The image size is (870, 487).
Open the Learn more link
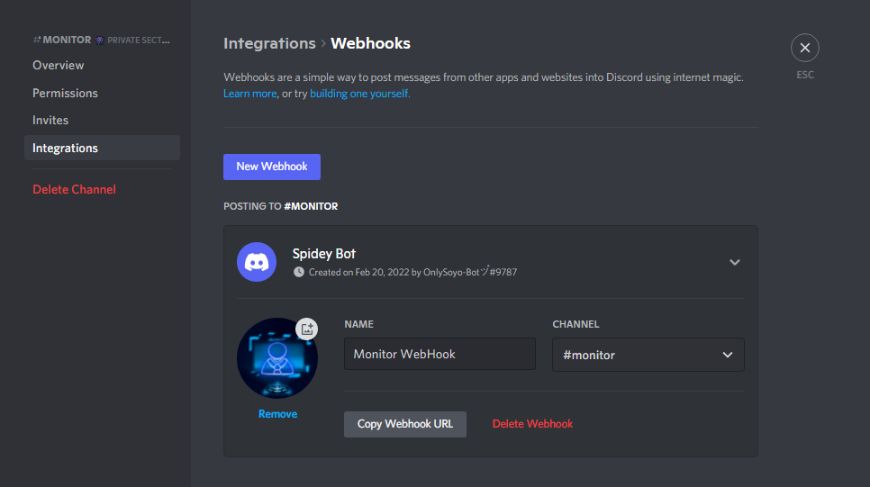[249, 94]
